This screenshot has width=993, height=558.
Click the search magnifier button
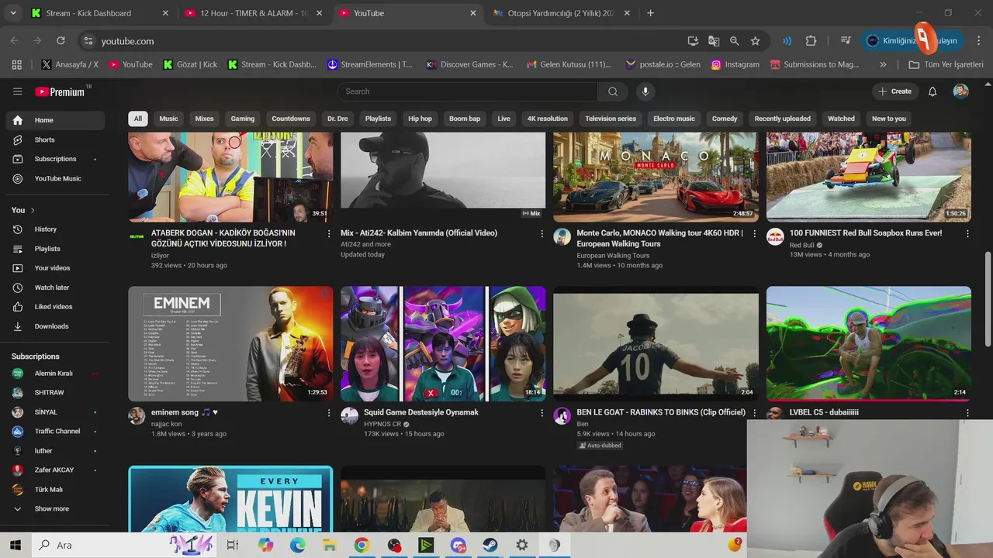(x=613, y=91)
